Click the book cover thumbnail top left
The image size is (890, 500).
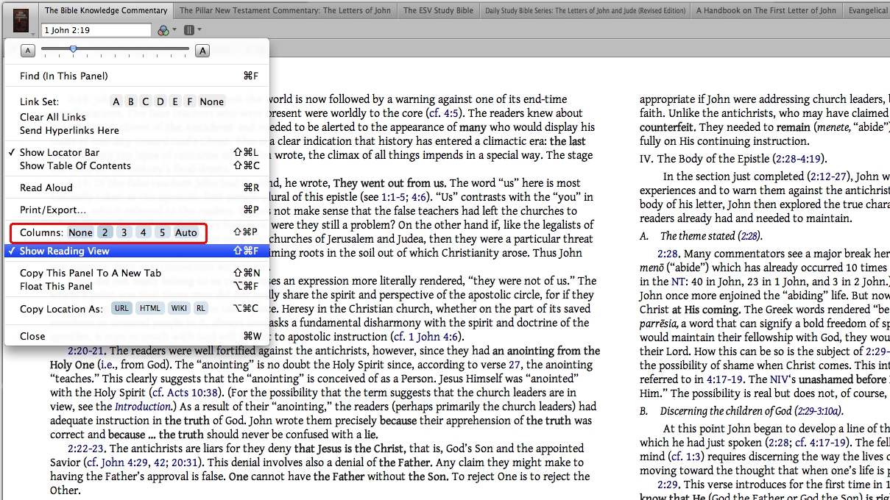pyautogui.click(x=20, y=19)
